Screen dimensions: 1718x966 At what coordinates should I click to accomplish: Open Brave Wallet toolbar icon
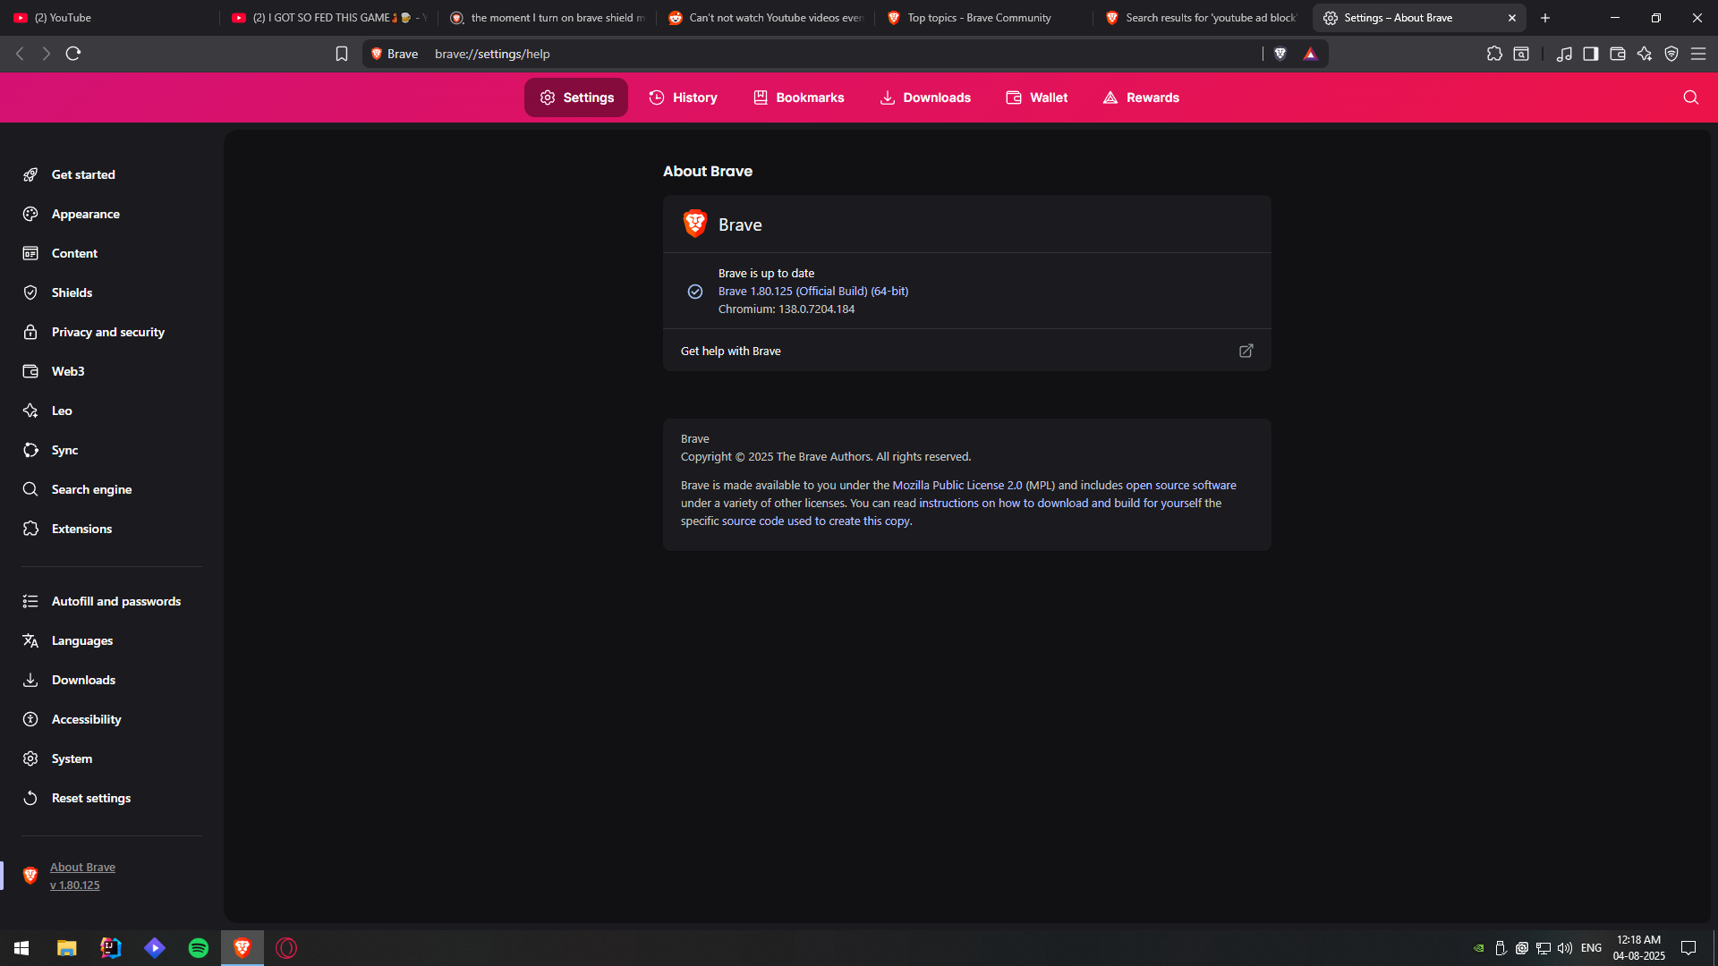pyautogui.click(x=1618, y=54)
